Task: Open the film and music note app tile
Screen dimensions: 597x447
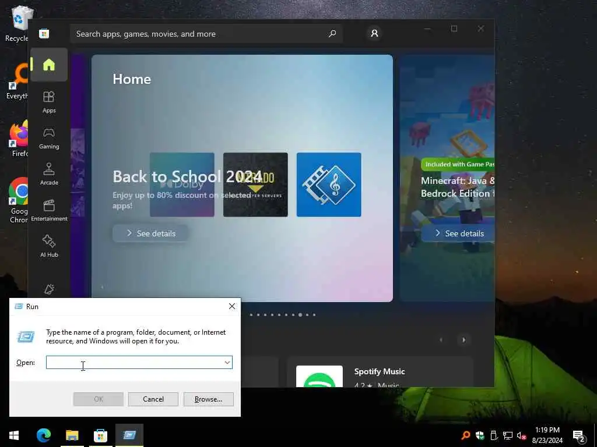Action: 329,185
